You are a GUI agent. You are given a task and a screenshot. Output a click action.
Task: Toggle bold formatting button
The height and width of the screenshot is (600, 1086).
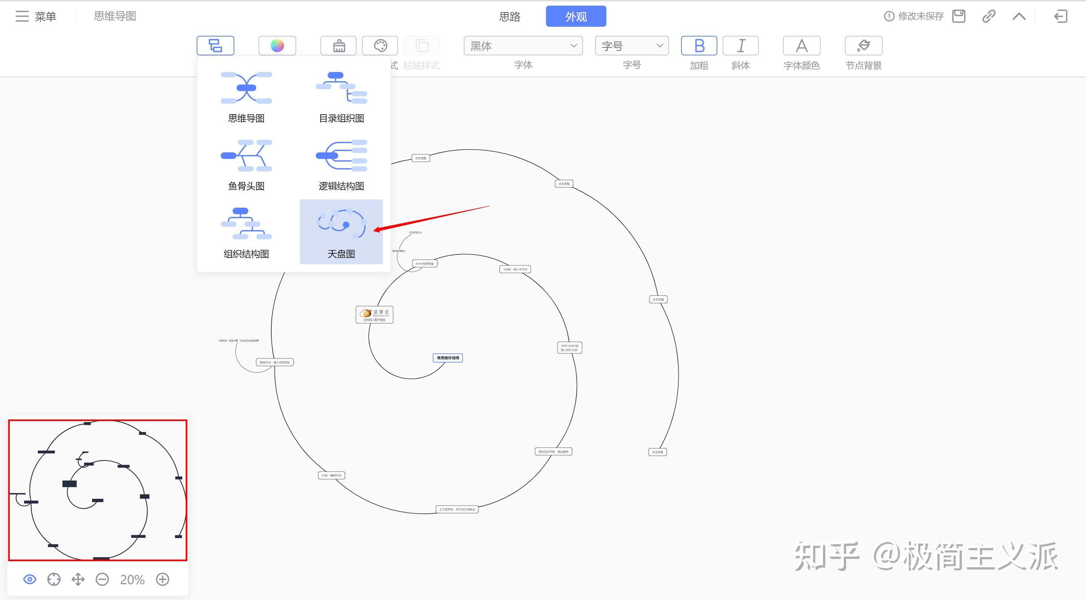point(698,46)
